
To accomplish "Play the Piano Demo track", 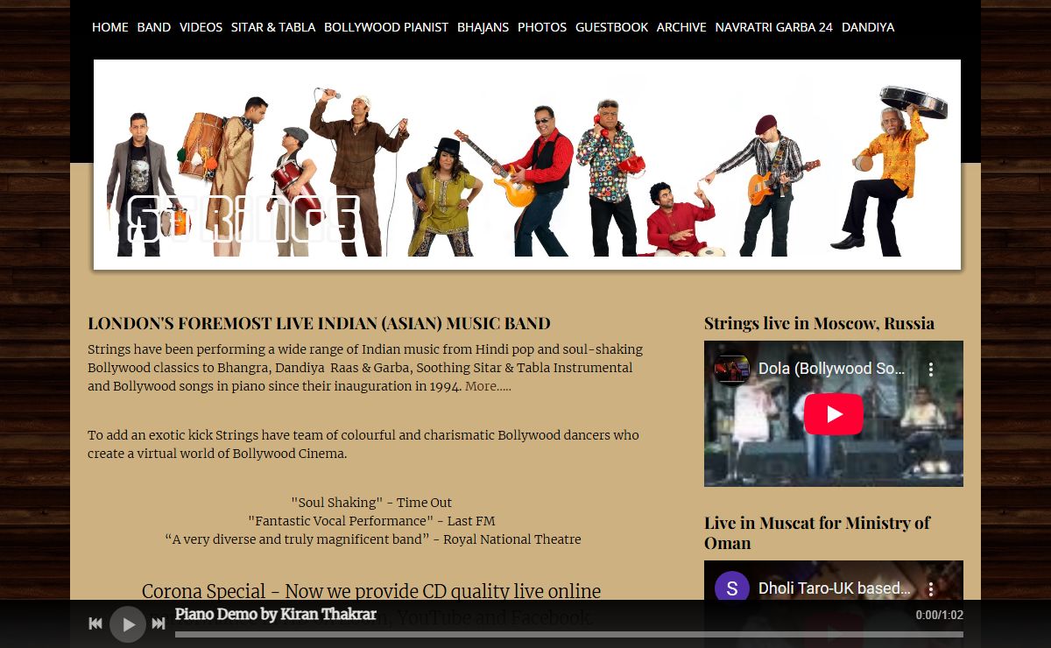I will (128, 624).
